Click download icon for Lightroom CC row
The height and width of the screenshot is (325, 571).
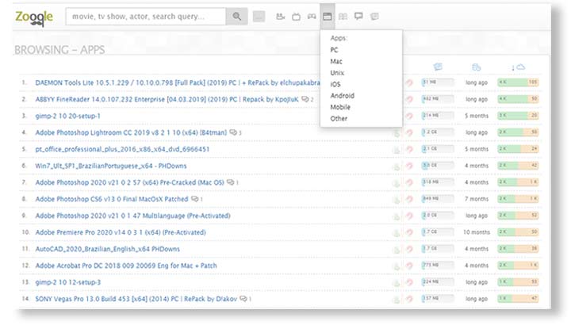pyautogui.click(x=397, y=133)
